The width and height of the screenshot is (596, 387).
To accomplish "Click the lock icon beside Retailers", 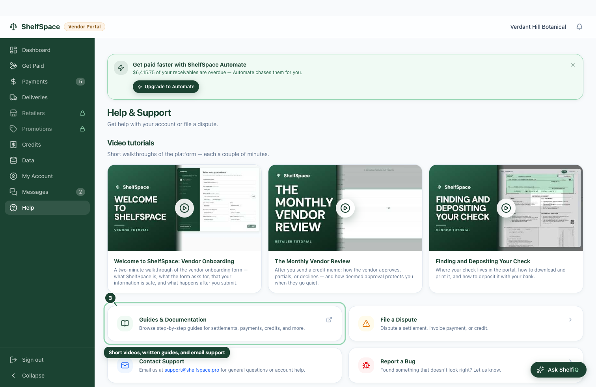I will coord(82,113).
